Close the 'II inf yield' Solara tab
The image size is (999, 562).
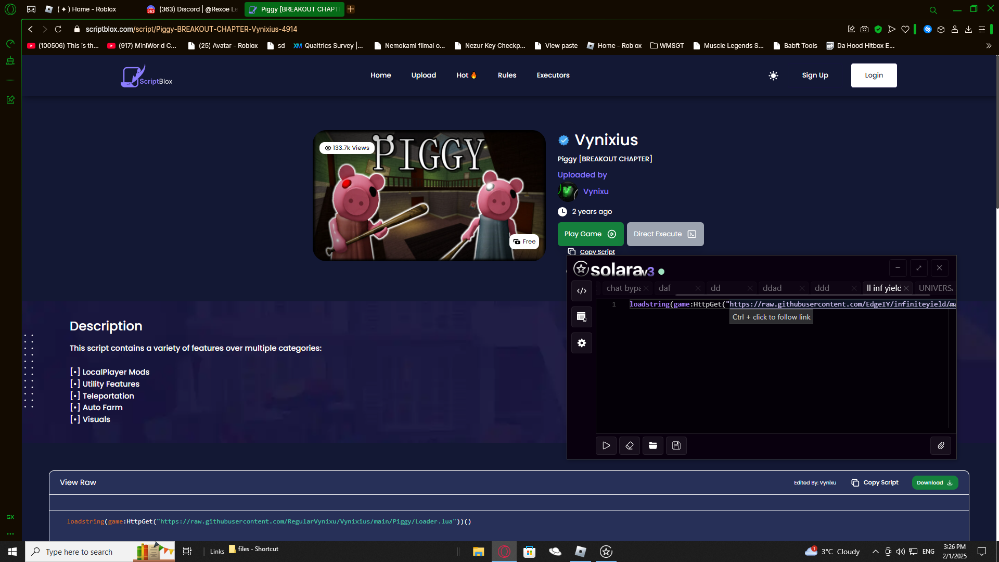point(906,288)
